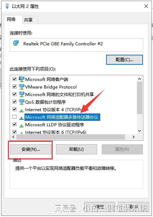
Task: Click the list's scroll-up arrow
Action: click(139, 79)
